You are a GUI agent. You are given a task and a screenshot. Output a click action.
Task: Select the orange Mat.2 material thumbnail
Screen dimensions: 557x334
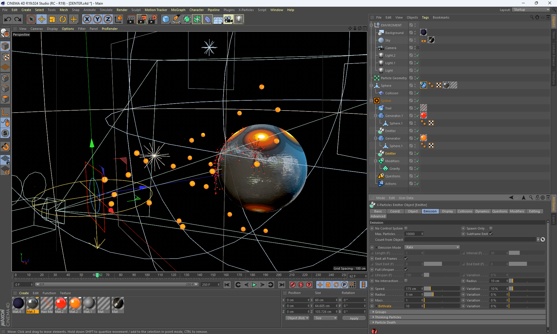(x=75, y=304)
